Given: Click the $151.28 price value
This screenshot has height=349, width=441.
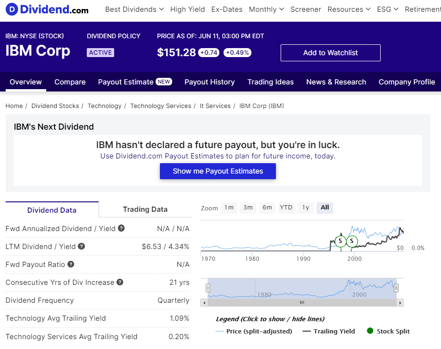Looking at the screenshot, I should click(x=176, y=53).
